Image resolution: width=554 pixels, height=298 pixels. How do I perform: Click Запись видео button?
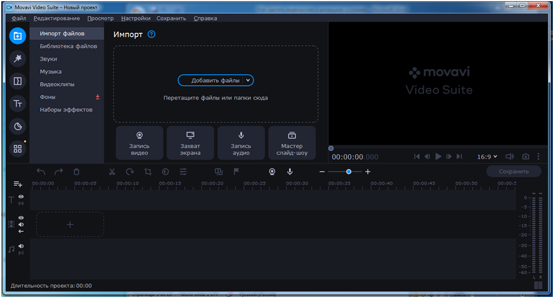[139, 143]
